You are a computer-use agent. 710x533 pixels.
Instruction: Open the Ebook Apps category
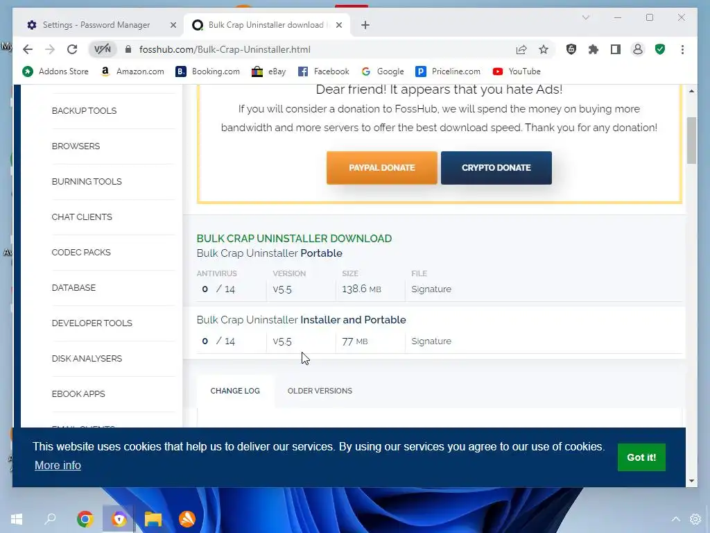(x=78, y=394)
